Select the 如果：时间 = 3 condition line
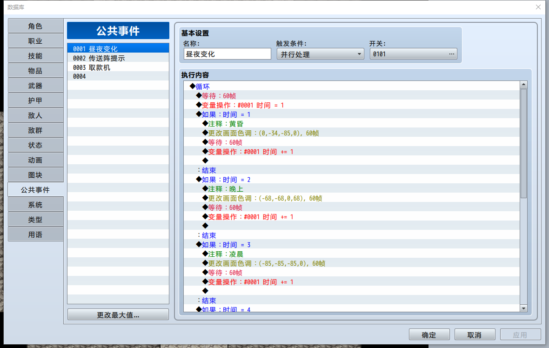 352,245
